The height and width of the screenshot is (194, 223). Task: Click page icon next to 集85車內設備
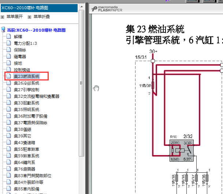click(9, 188)
